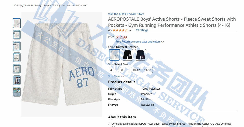This screenshot has width=244, height=127.
Task: Expand Free Return on some sizes details
Action: pos(140,42)
